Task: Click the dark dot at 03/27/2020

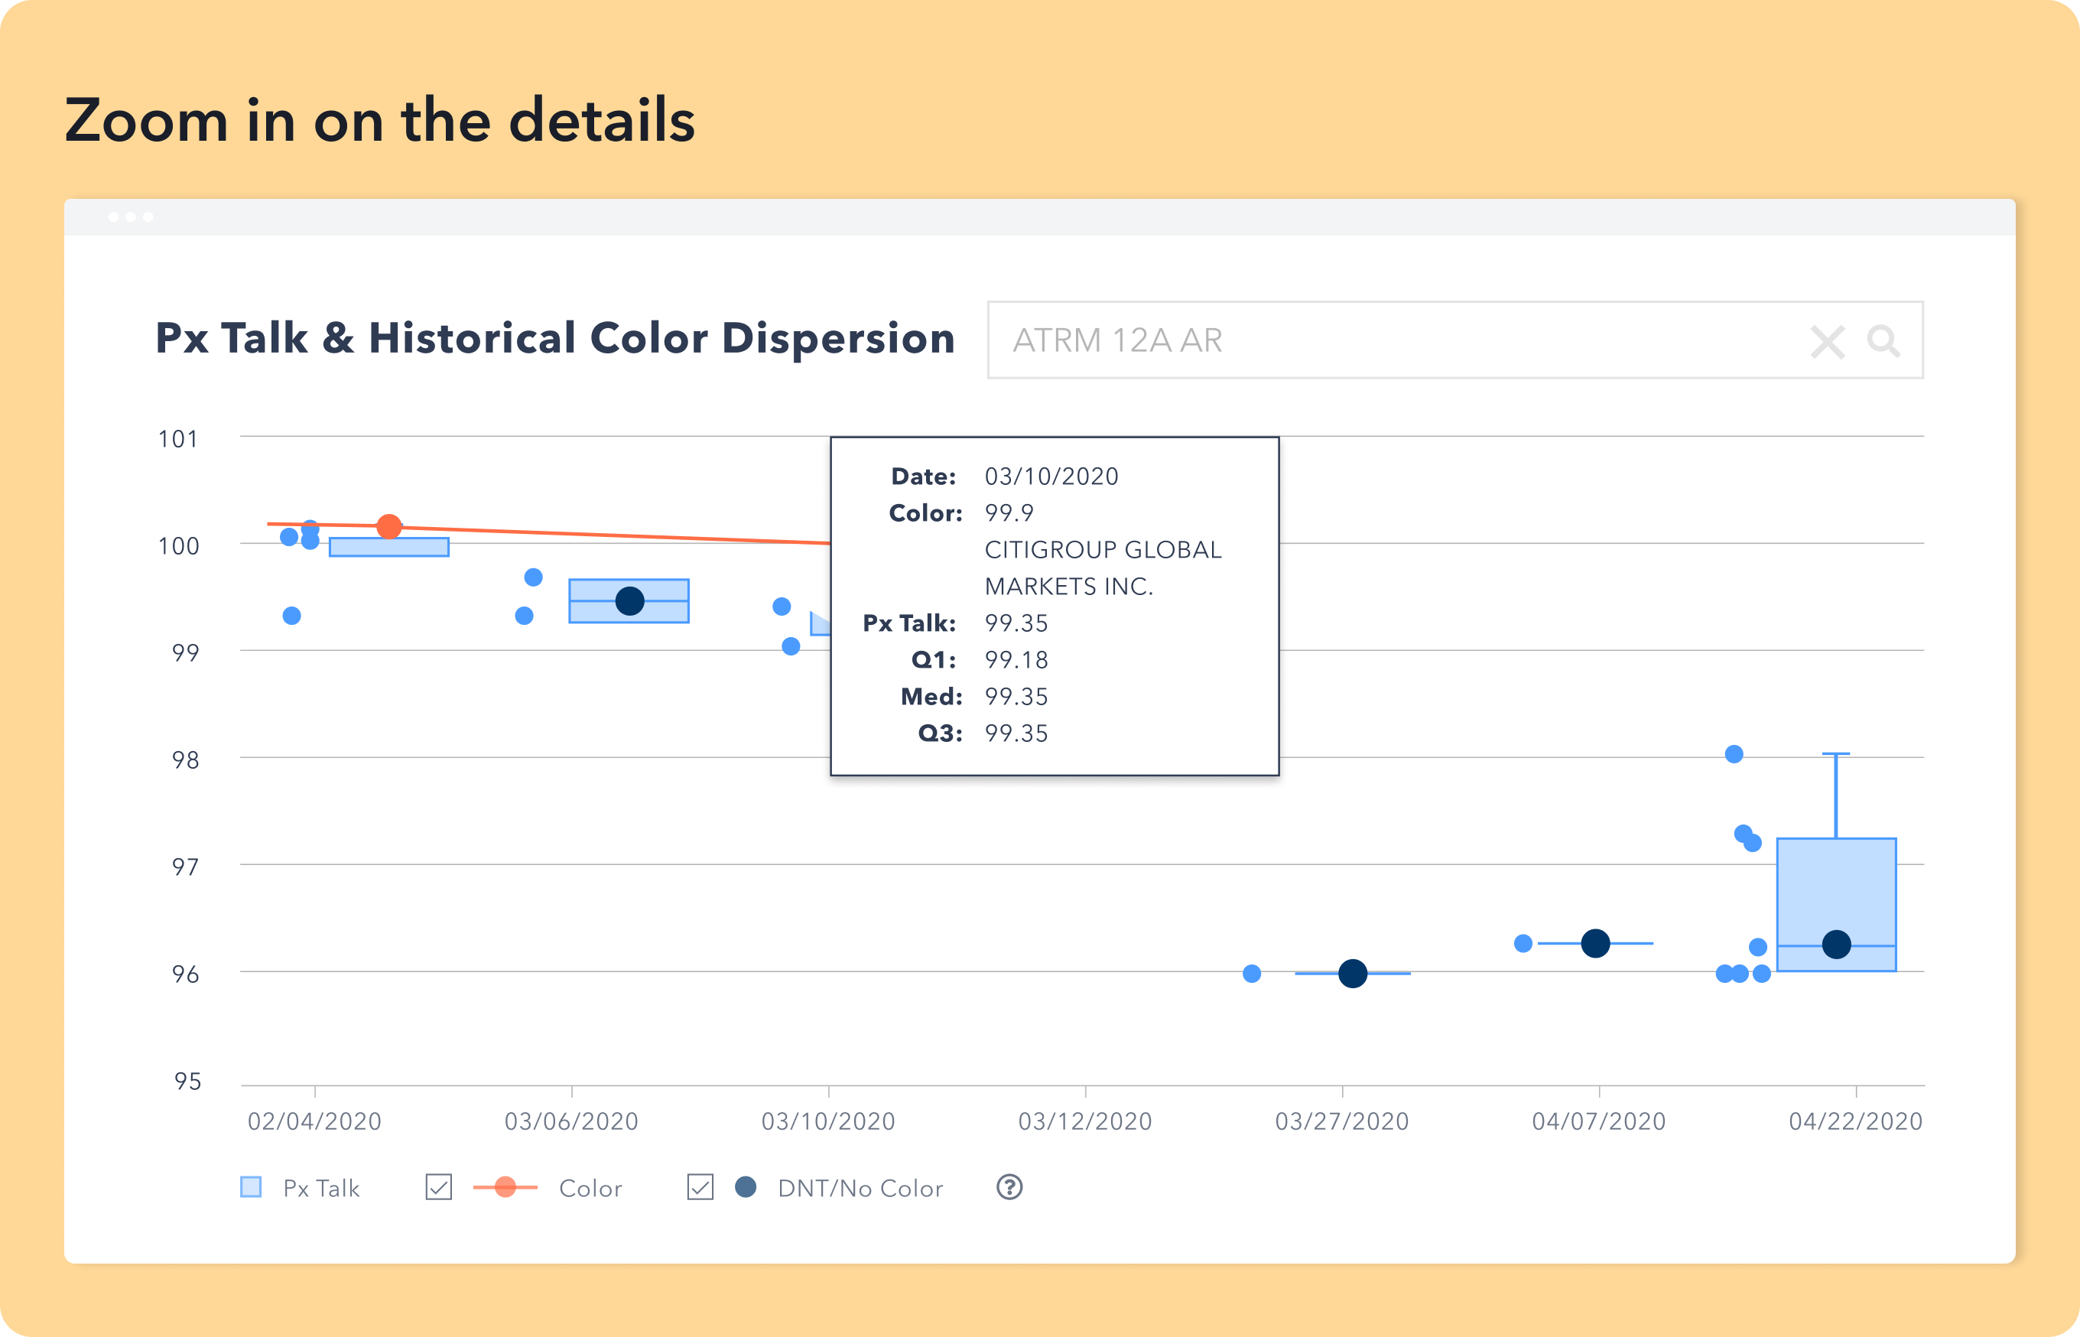Action: click(x=1353, y=973)
